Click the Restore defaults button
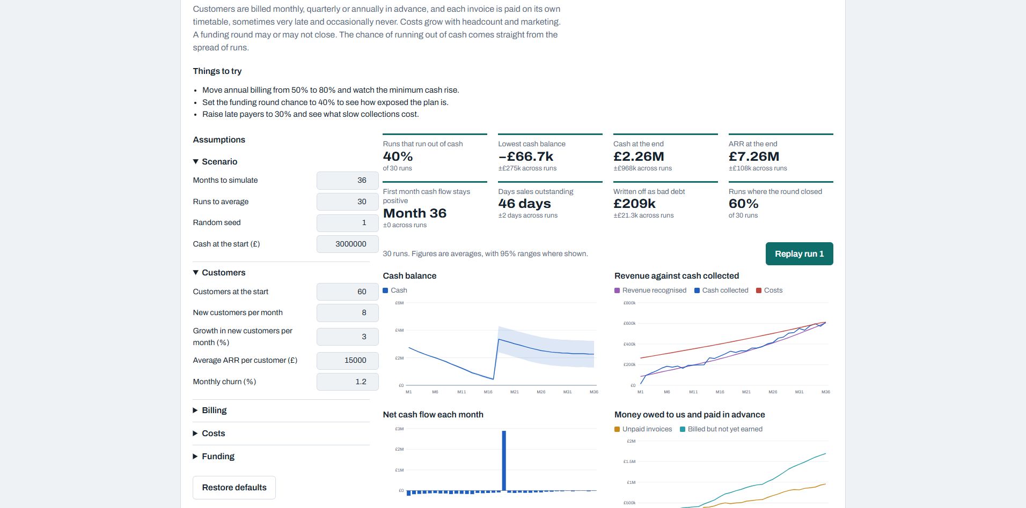Viewport: 1026px width, 508px height. point(234,488)
